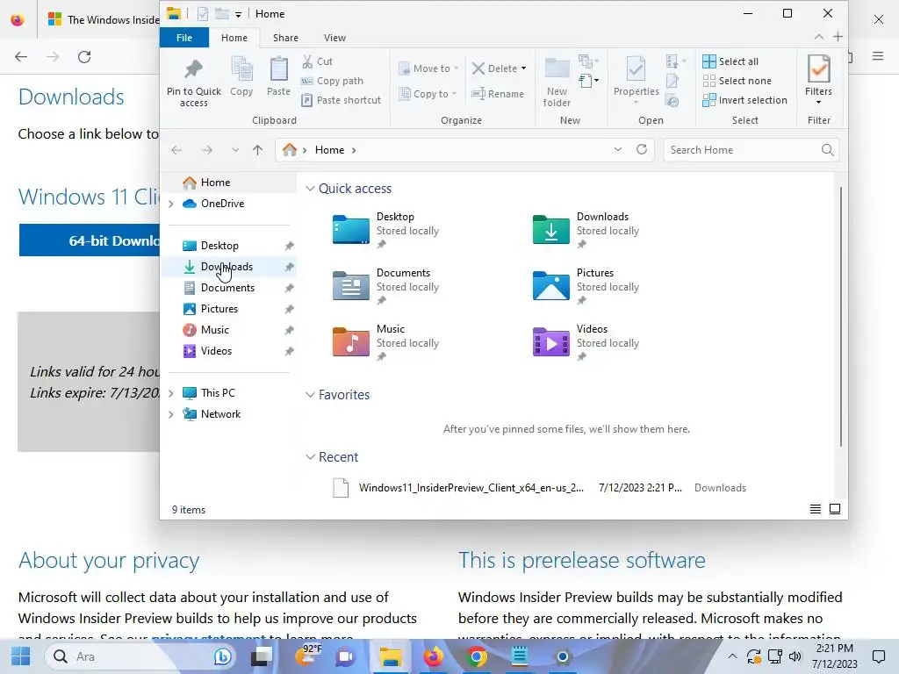Open a new Explorer tab with plus icon
The width and height of the screenshot is (899, 674).
838,37
